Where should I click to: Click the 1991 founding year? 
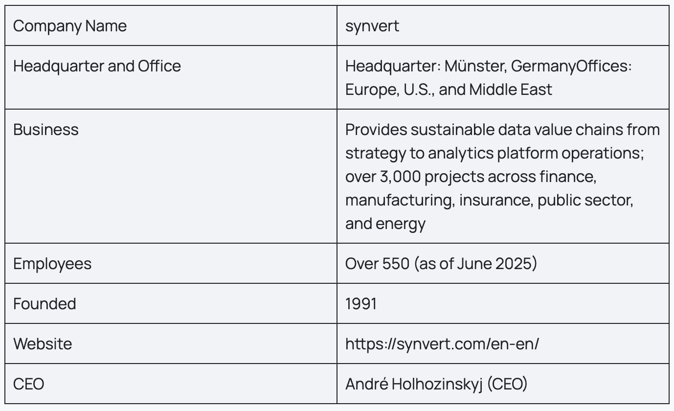tap(361, 304)
